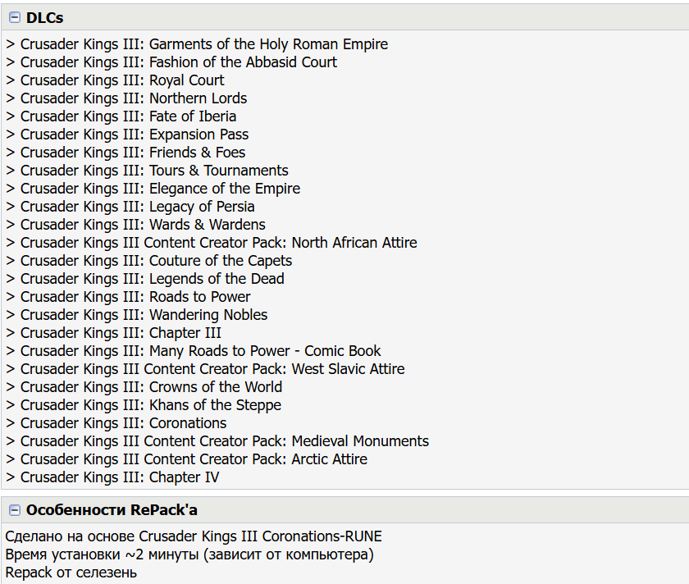Click the Arctic Attire content pack line

click(186, 459)
